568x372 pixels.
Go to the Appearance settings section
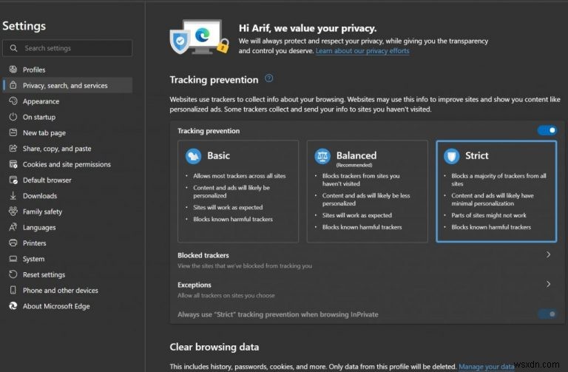click(67, 101)
